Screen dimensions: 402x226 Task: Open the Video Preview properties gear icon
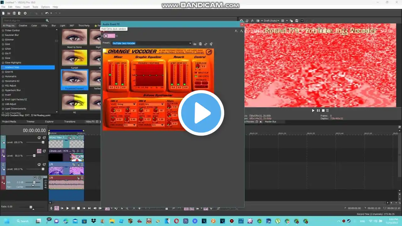(x=242, y=21)
